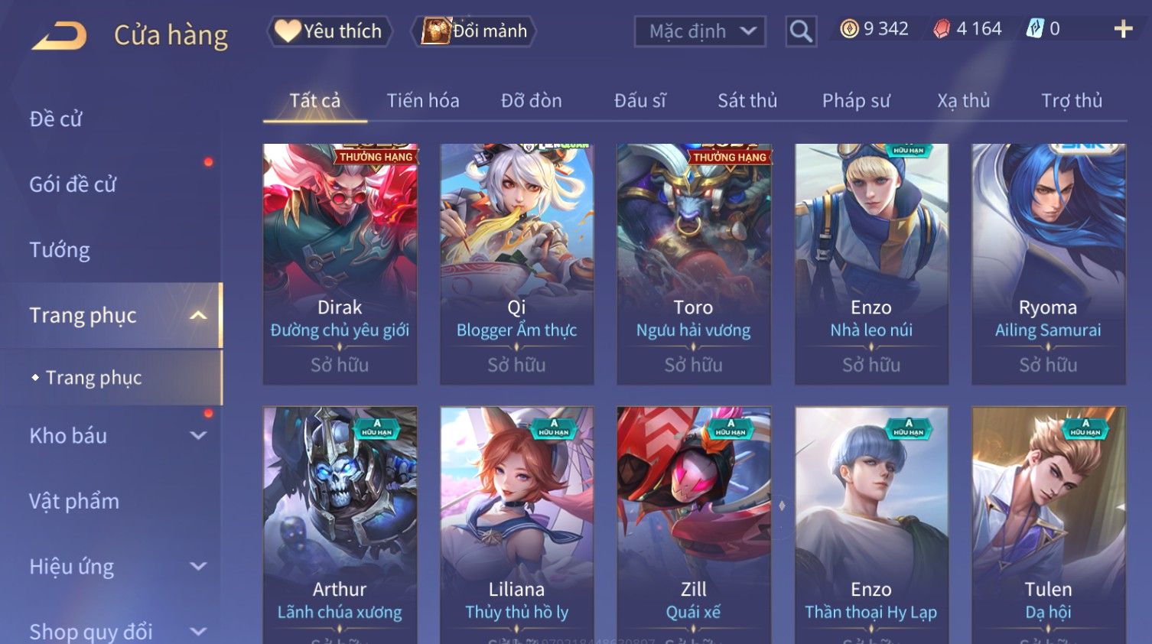Open Đổi mảnh chest button
1152x644 pixels.
click(x=474, y=31)
